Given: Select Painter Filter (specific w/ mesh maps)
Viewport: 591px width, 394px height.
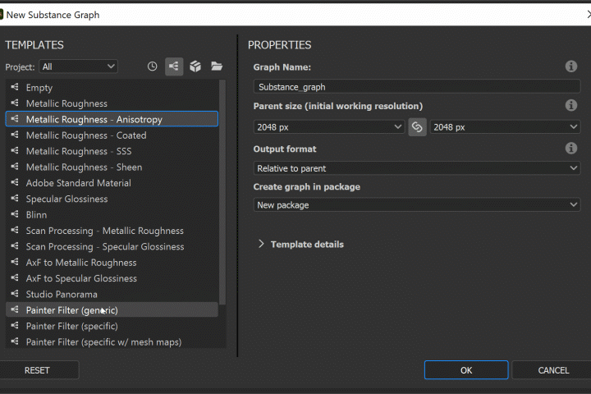Looking at the screenshot, I should (x=112, y=341).
